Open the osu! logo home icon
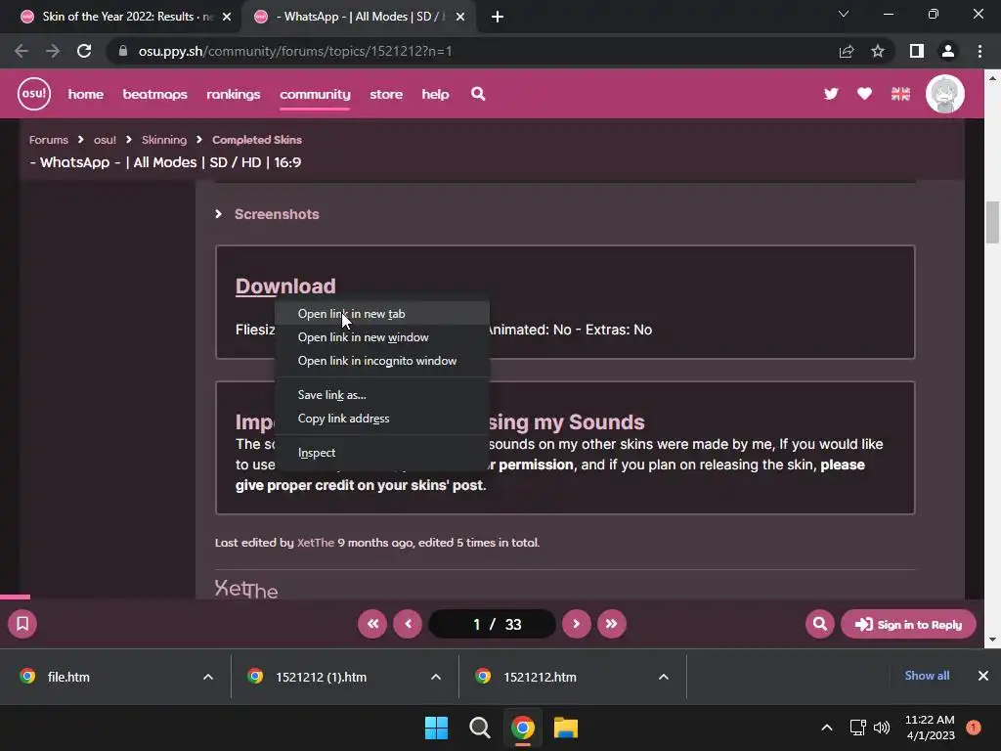 point(34,94)
